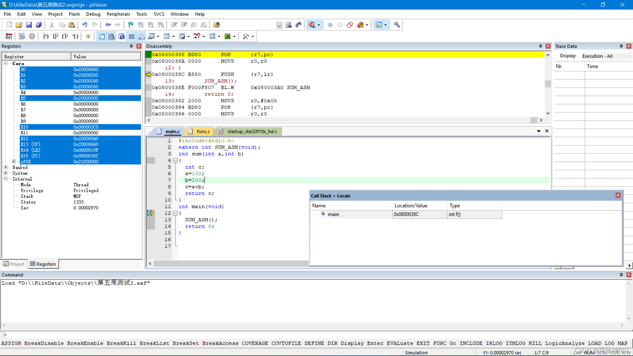The width and height of the screenshot is (633, 356).
Task: Switch to the func.s editor tab
Action: 199,132
